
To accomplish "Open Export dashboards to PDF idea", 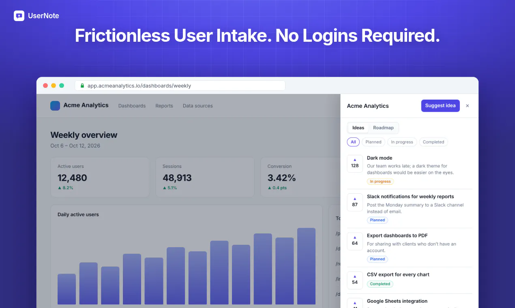I will coord(397,235).
